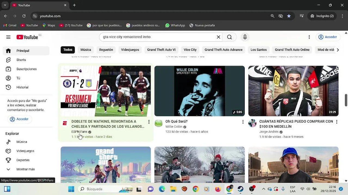Click the Acceder button in the sidebar
This screenshot has height=195, width=348.
(19, 119)
